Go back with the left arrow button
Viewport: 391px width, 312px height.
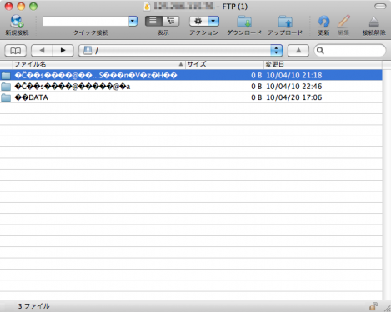42,51
